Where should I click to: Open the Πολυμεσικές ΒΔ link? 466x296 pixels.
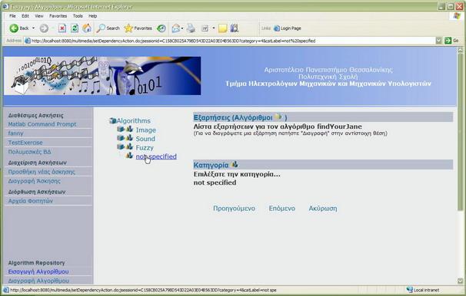[29, 152]
